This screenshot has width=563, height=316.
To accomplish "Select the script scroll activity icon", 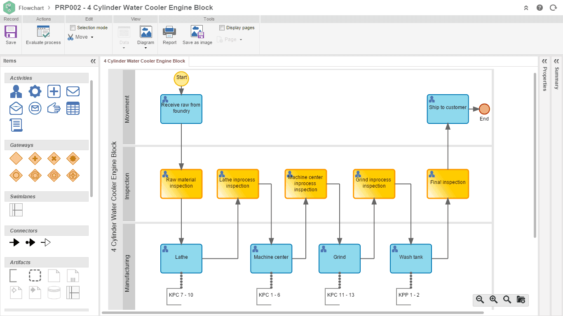I will tap(16, 125).
